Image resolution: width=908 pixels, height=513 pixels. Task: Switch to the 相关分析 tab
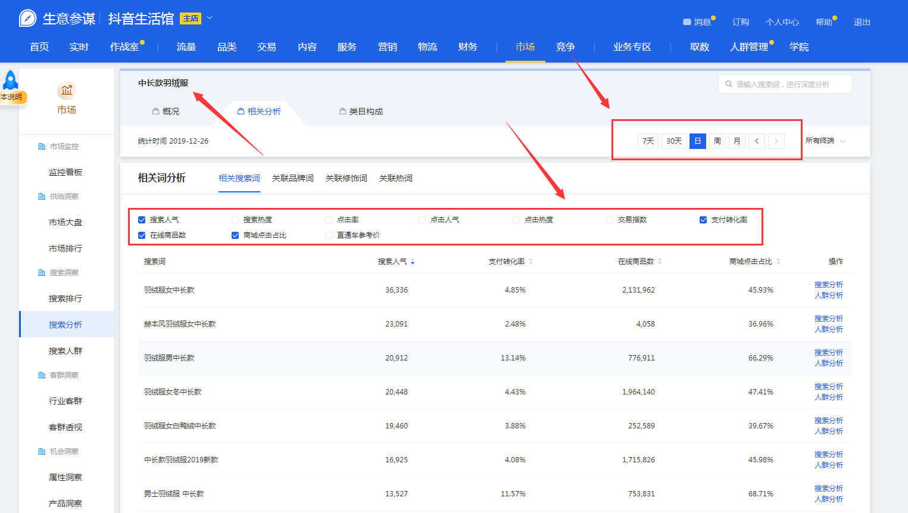259,111
